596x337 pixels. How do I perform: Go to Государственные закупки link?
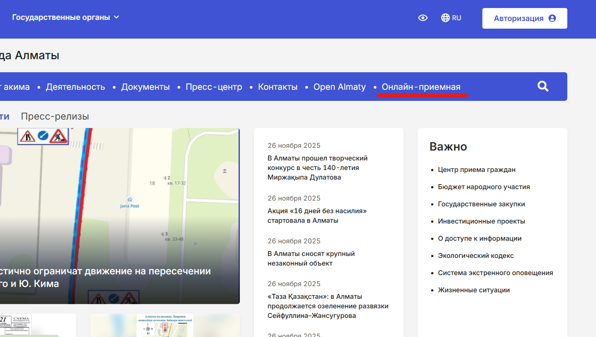click(481, 204)
